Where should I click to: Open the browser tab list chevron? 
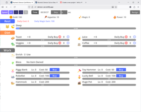pos(119,2)
